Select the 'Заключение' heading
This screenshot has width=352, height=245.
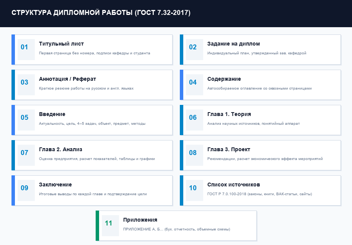click(55, 185)
